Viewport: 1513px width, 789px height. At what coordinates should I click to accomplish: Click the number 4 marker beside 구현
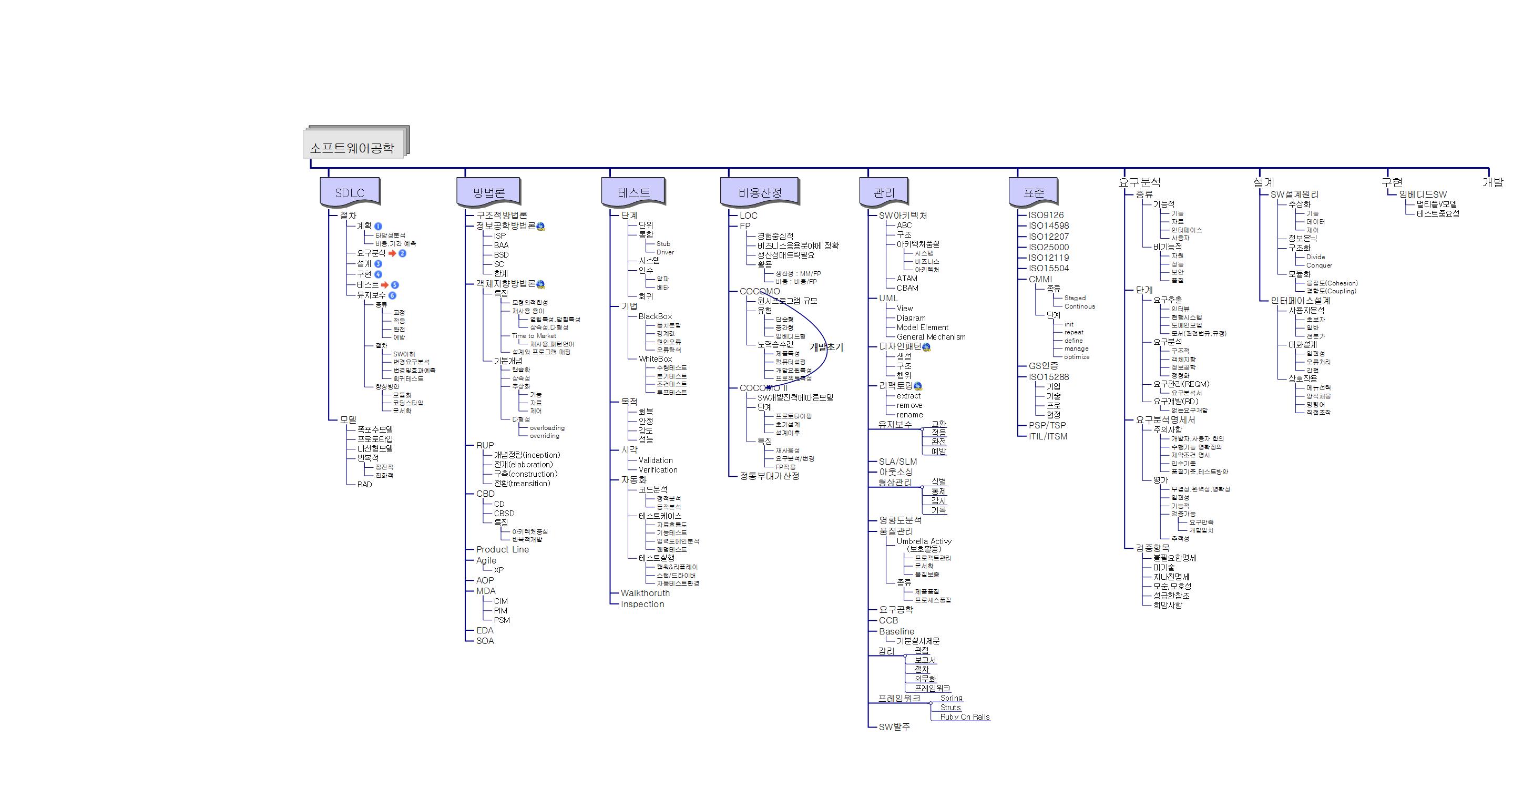coord(379,274)
